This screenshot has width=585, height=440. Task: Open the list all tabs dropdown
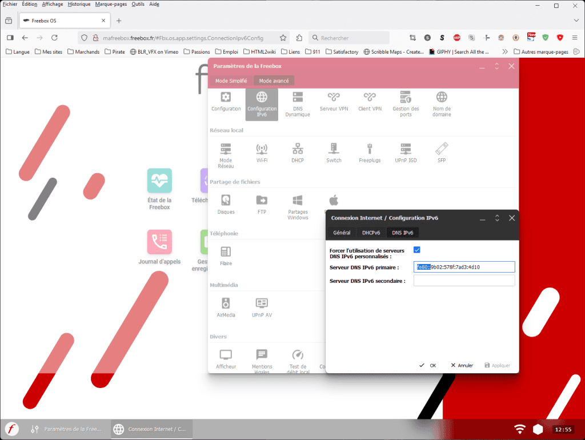[576, 21]
